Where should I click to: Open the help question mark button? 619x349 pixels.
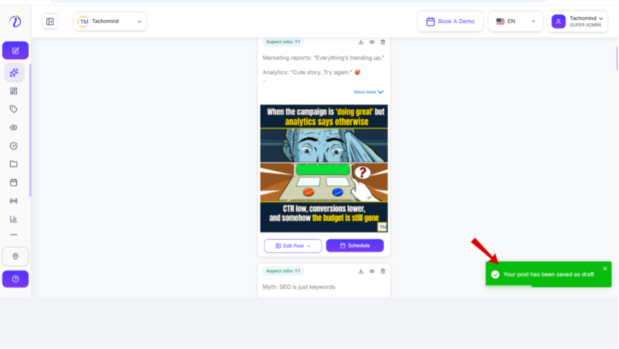15,279
